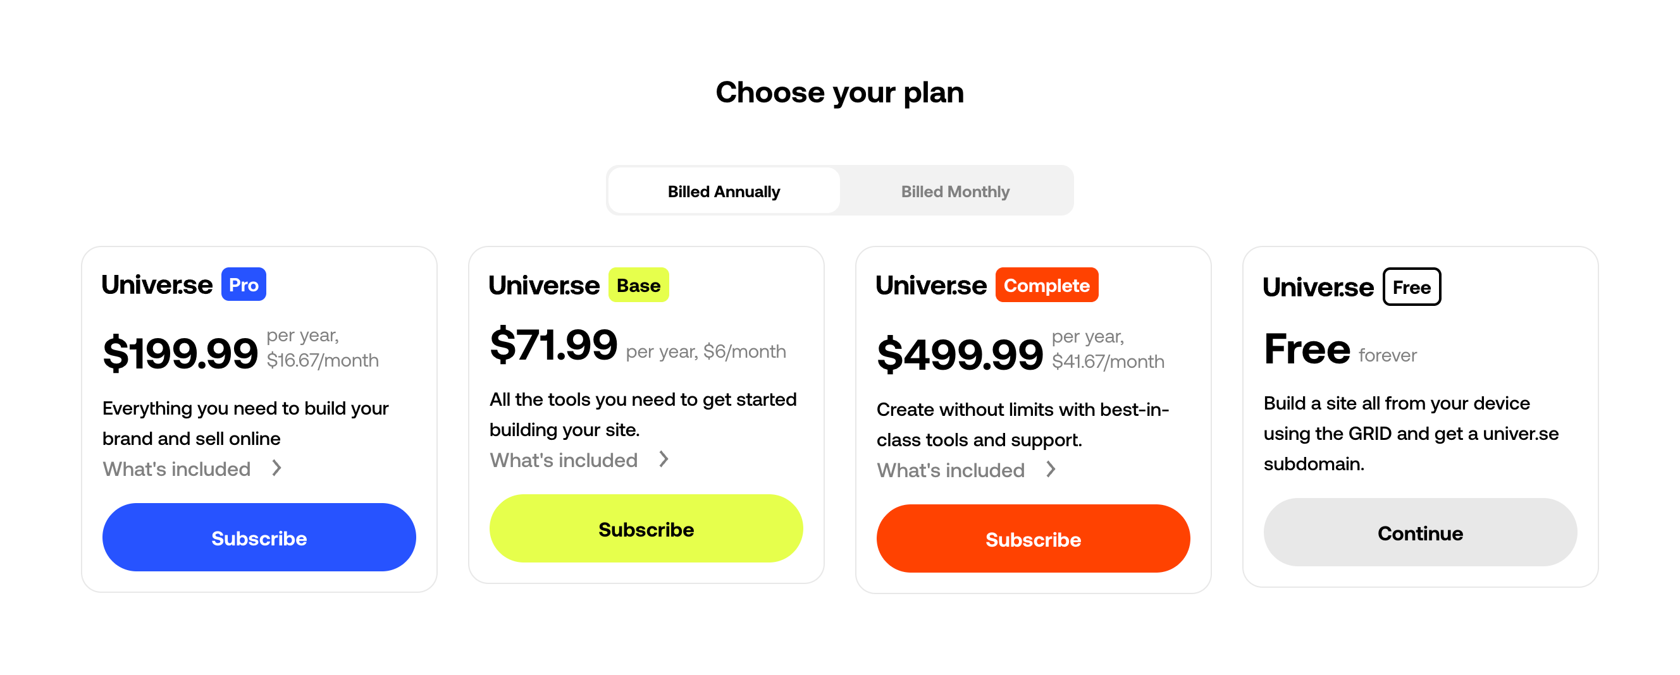
Task: Open What's included text for Pro plan
Action: tap(176, 469)
